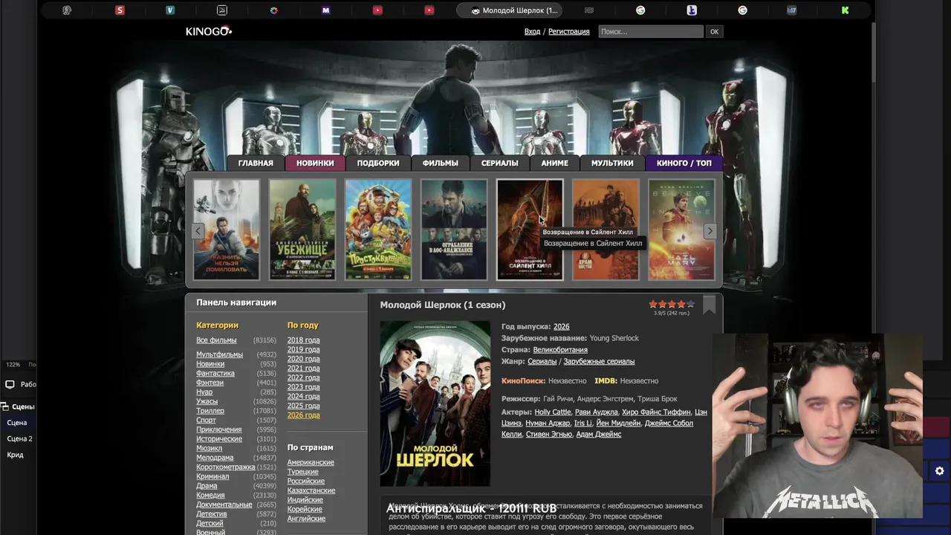The image size is (951, 535).
Task: Click the monitor icon beside 'Рабо'
Action: click(x=10, y=384)
